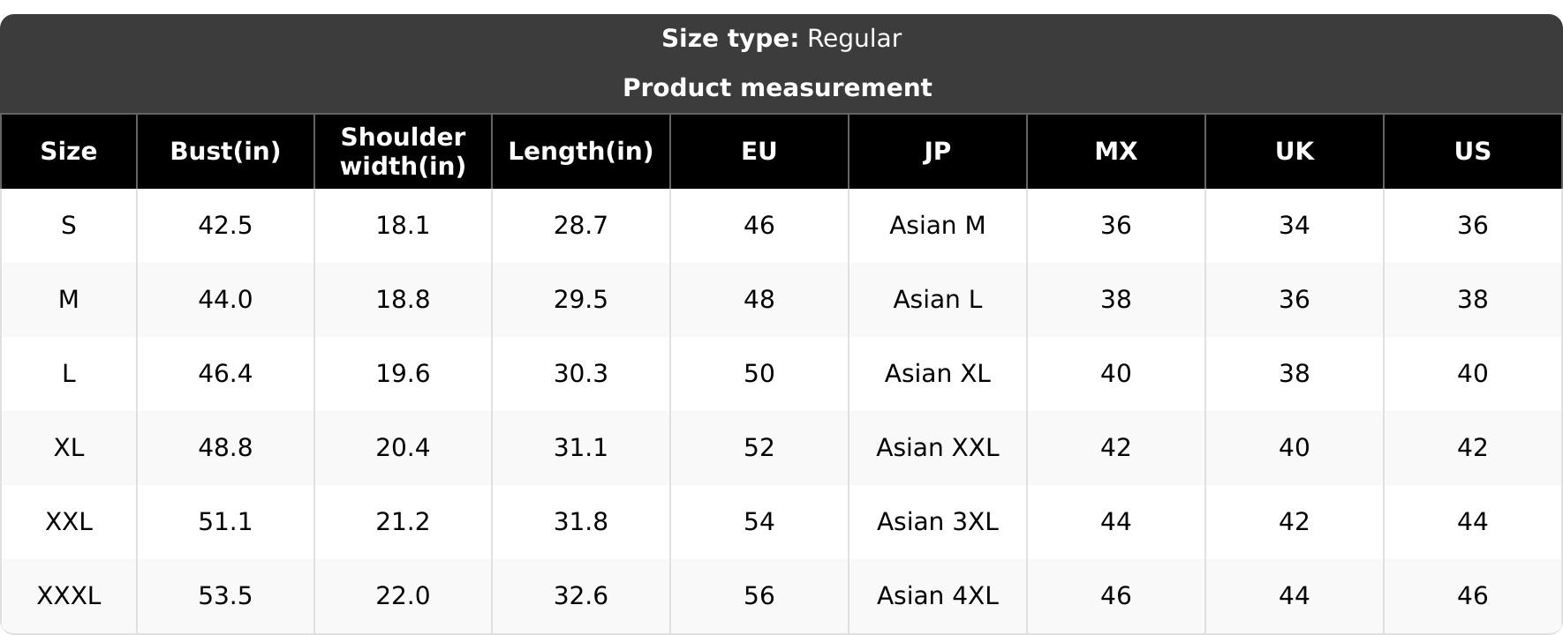Select the Product measurement title

click(777, 88)
